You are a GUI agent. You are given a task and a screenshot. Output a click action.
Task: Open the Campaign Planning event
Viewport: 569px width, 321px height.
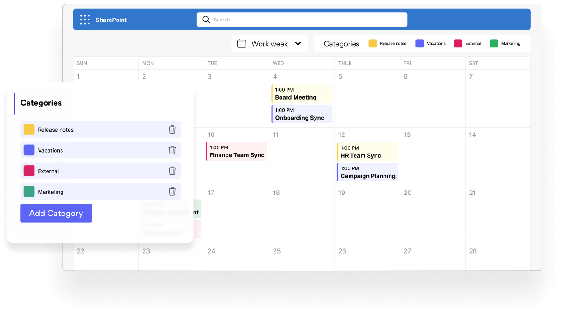367,172
